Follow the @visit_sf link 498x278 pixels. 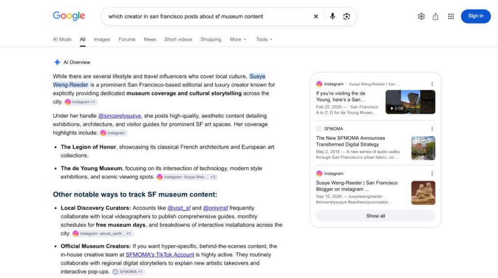pos(179,208)
